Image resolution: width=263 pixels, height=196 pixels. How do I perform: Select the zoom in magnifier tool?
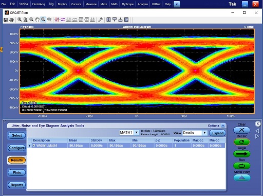(x=20, y=20)
